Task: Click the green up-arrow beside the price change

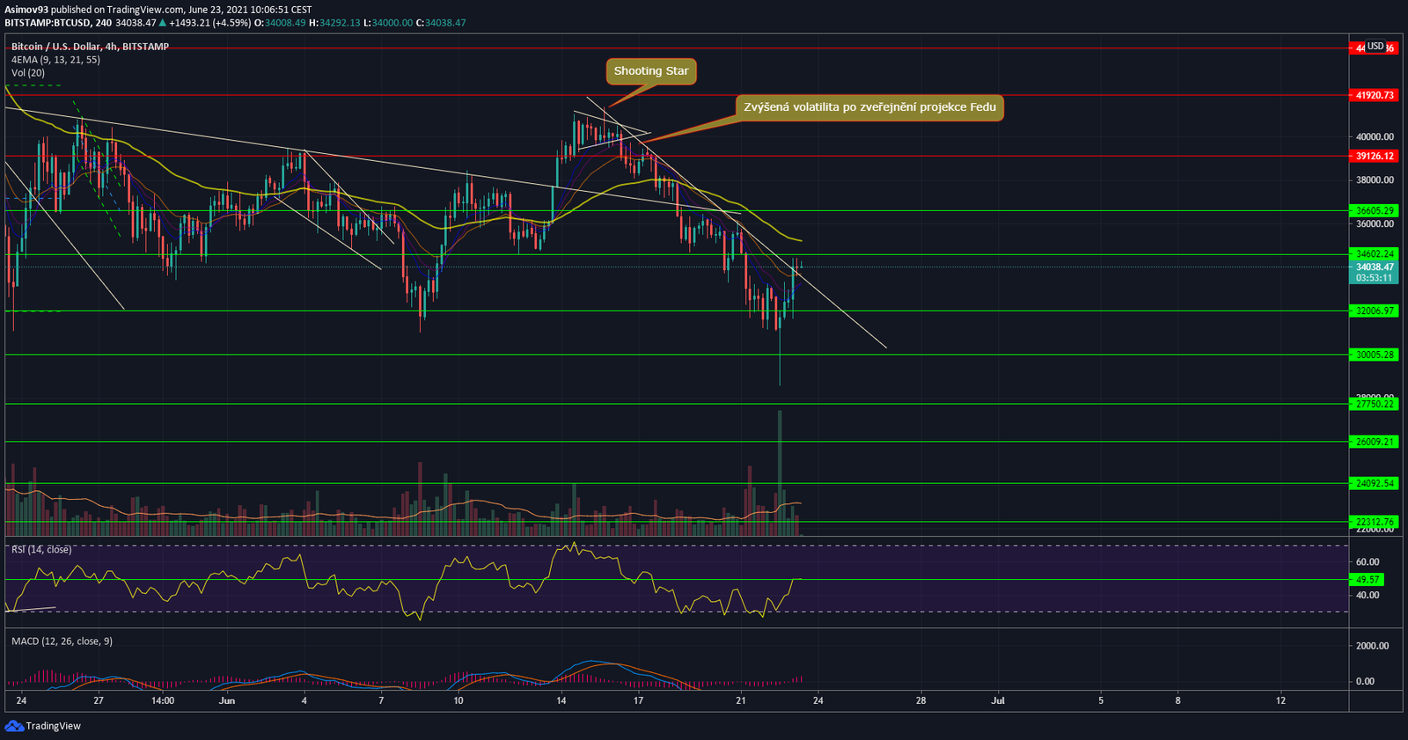Action: [x=163, y=23]
